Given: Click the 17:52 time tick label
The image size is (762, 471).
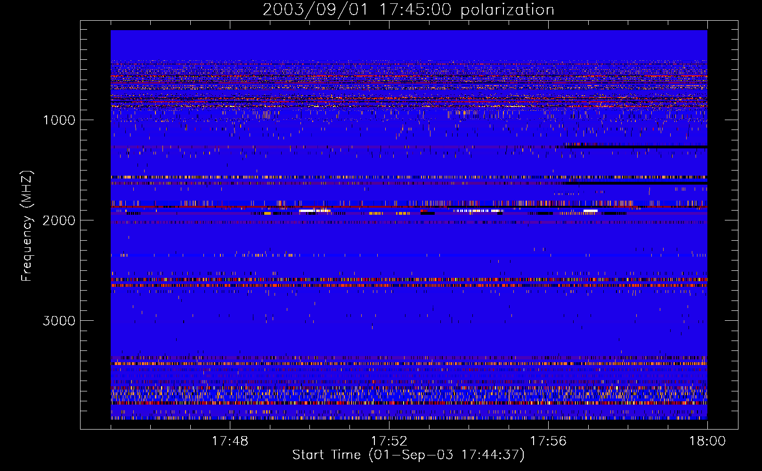Looking at the screenshot, I should pos(389,441).
